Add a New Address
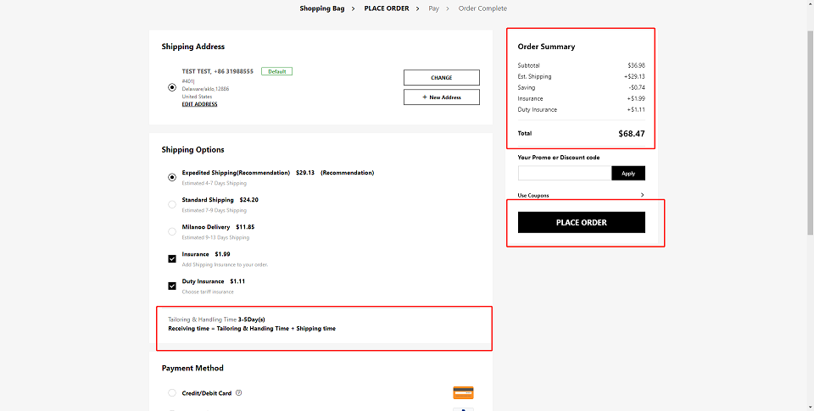Screen dimensions: 814x411 (442, 97)
